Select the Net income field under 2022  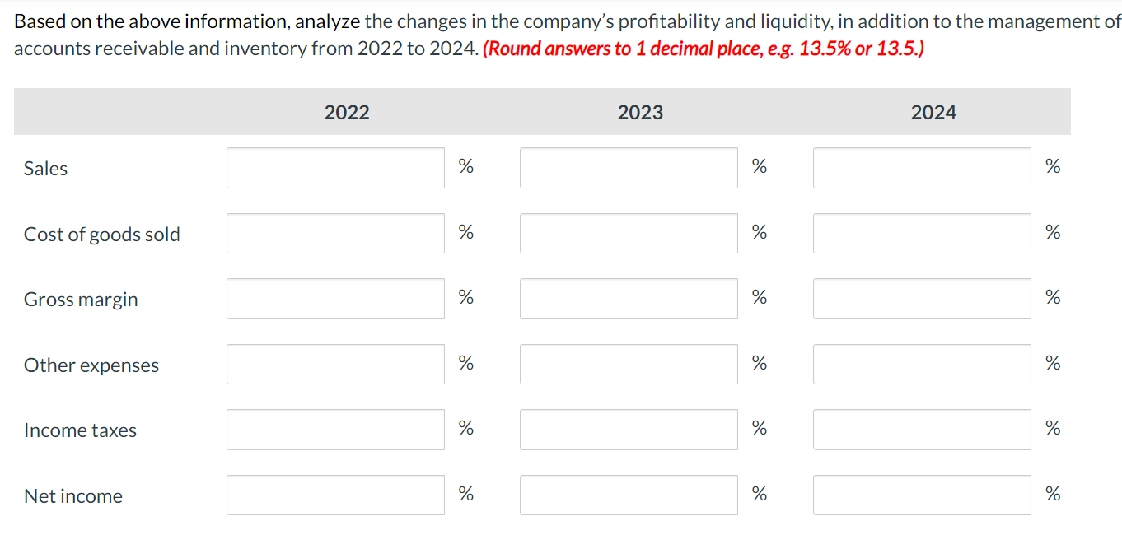pos(334,494)
